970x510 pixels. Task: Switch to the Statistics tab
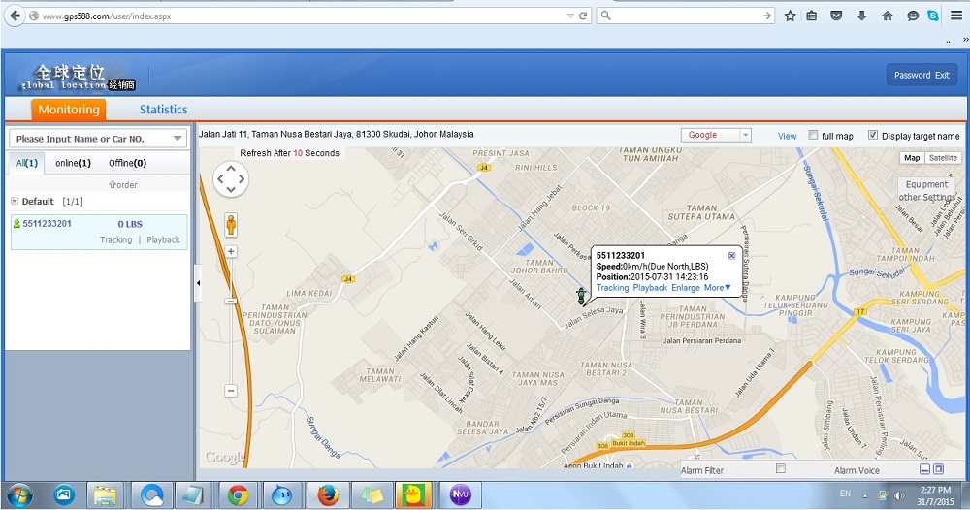163,110
